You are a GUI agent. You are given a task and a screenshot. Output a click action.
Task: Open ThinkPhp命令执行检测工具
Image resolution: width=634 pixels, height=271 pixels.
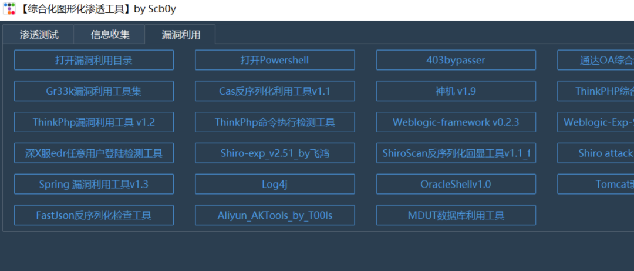(x=275, y=122)
